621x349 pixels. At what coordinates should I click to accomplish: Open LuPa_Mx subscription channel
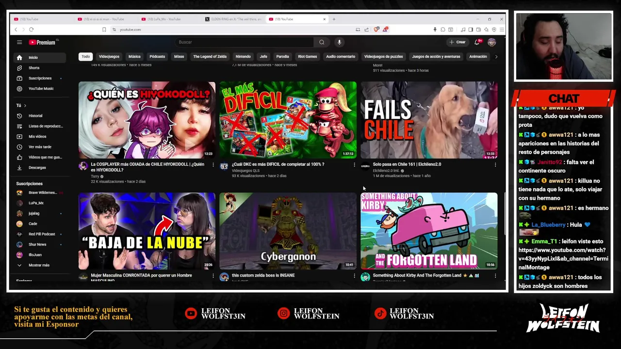pyautogui.click(x=41, y=203)
